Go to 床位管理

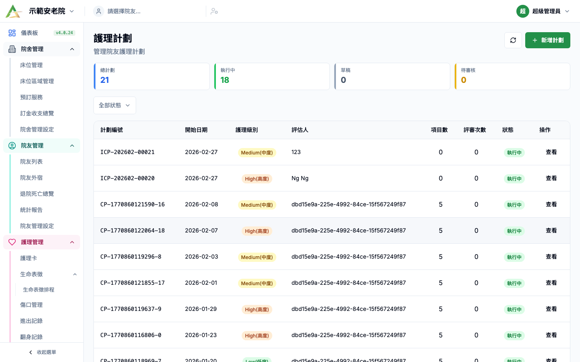pyautogui.click(x=31, y=65)
